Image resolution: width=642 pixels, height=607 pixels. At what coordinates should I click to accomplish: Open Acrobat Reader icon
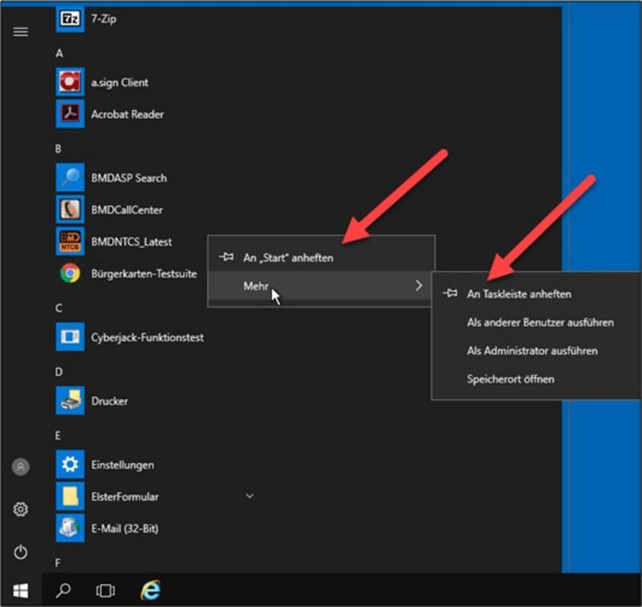coord(69,114)
